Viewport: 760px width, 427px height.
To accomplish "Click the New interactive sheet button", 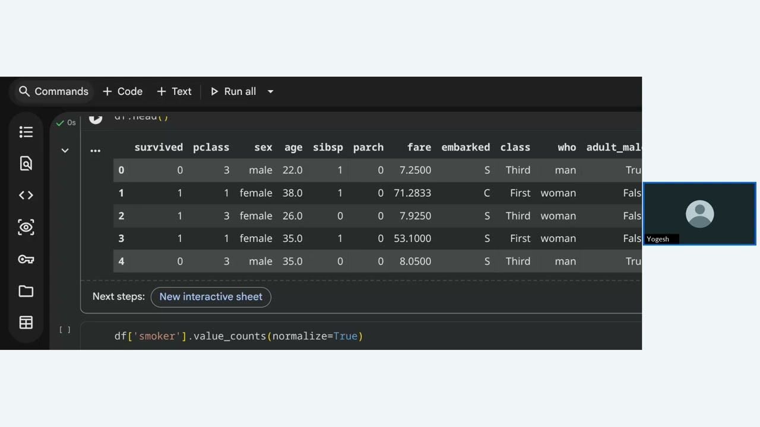I will (211, 297).
